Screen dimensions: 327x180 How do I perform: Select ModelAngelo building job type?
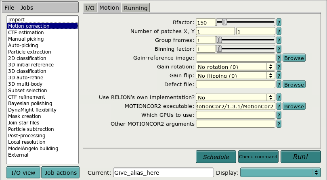tap(42, 149)
